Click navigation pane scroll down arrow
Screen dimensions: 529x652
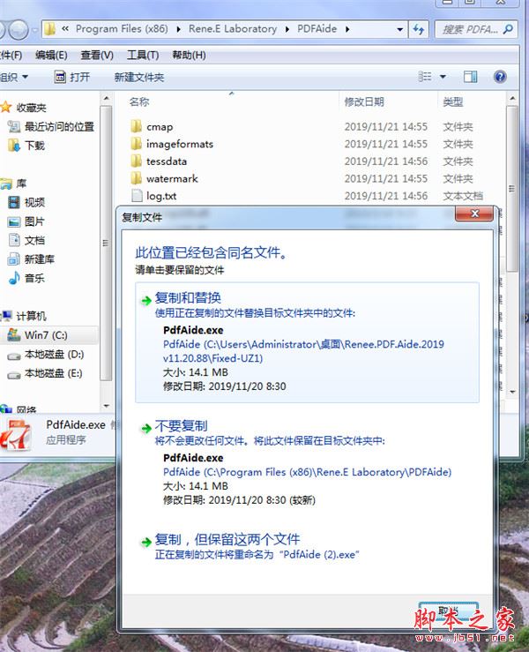pos(106,406)
